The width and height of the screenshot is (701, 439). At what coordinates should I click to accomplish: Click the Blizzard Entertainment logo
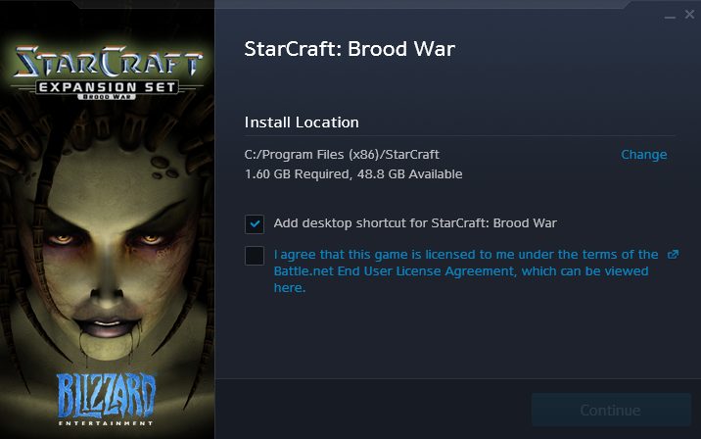click(107, 398)
